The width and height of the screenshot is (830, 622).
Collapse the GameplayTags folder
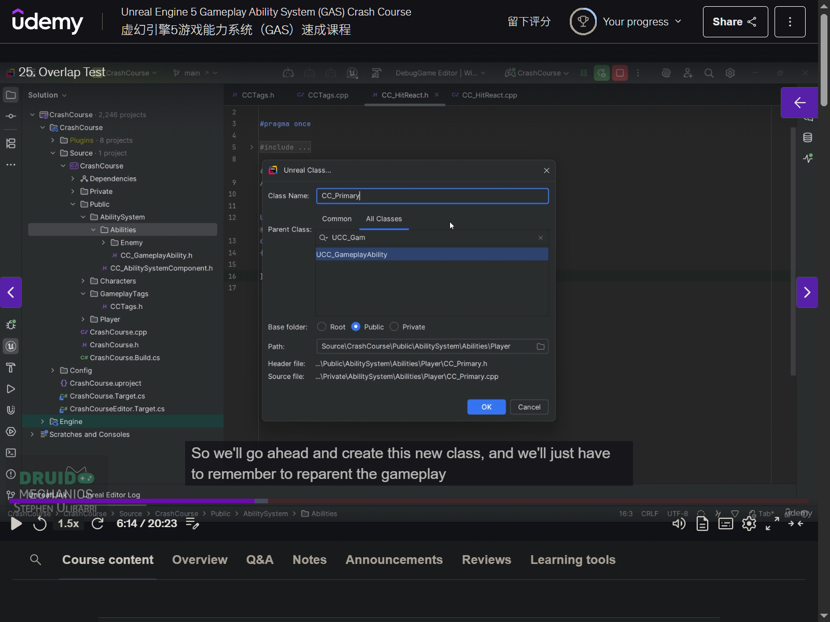[x=83, y=294]
